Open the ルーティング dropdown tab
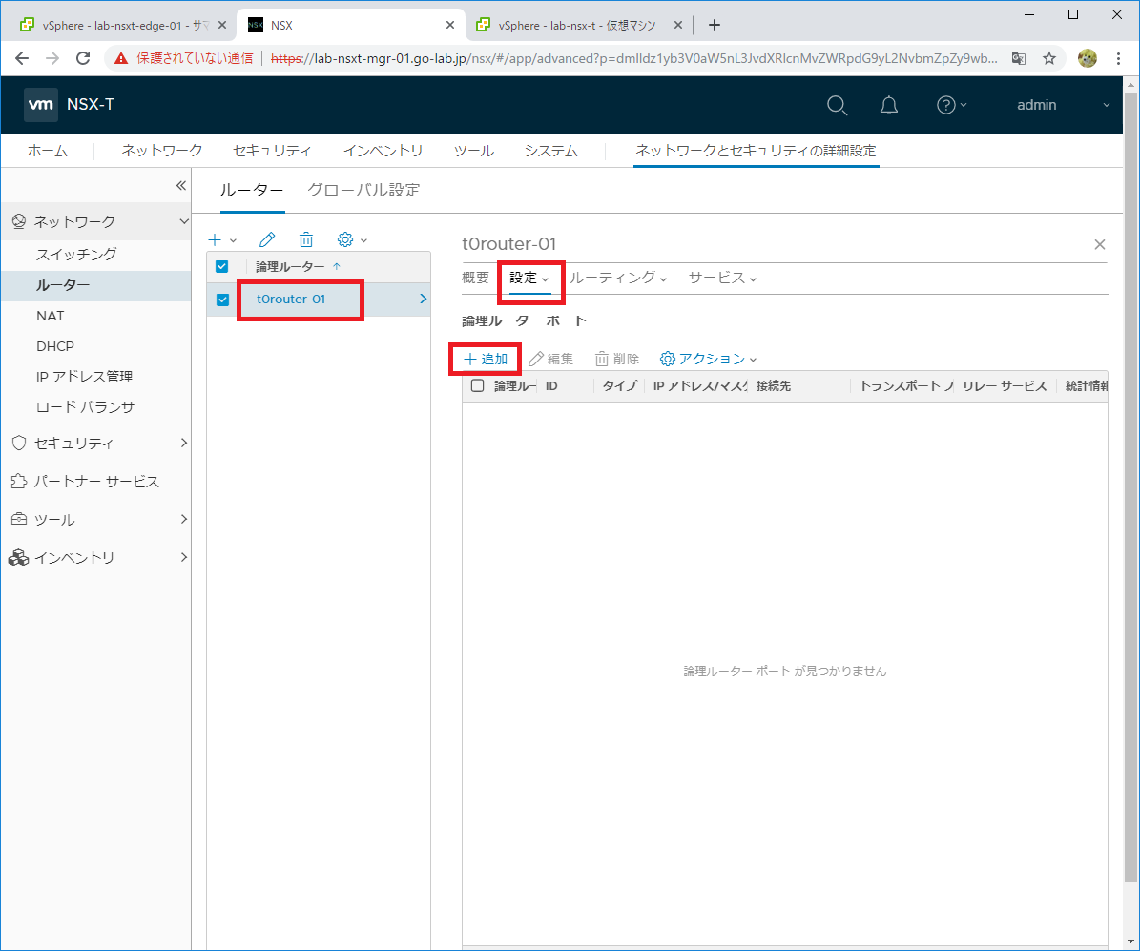Viewport: 1140px width, 951px height. tap(618, 279)
